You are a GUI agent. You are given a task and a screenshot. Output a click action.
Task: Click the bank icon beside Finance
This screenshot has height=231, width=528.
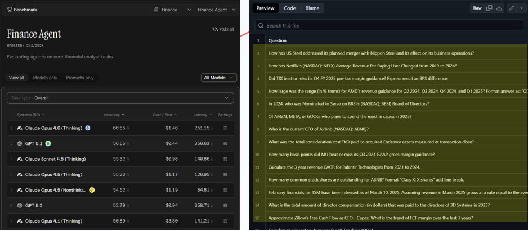tap(156, 10)
